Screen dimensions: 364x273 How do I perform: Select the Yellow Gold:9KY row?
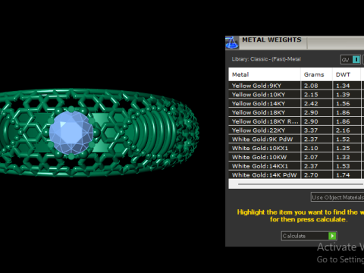pyautogui.click(x=297, y=86)
